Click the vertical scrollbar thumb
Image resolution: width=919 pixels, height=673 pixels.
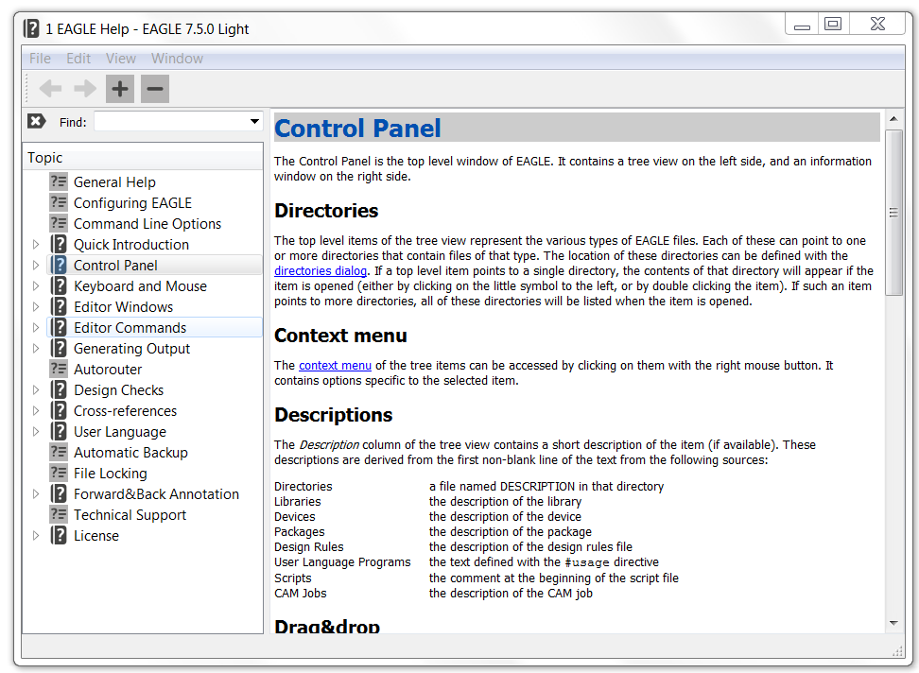(x=893, y=214)
